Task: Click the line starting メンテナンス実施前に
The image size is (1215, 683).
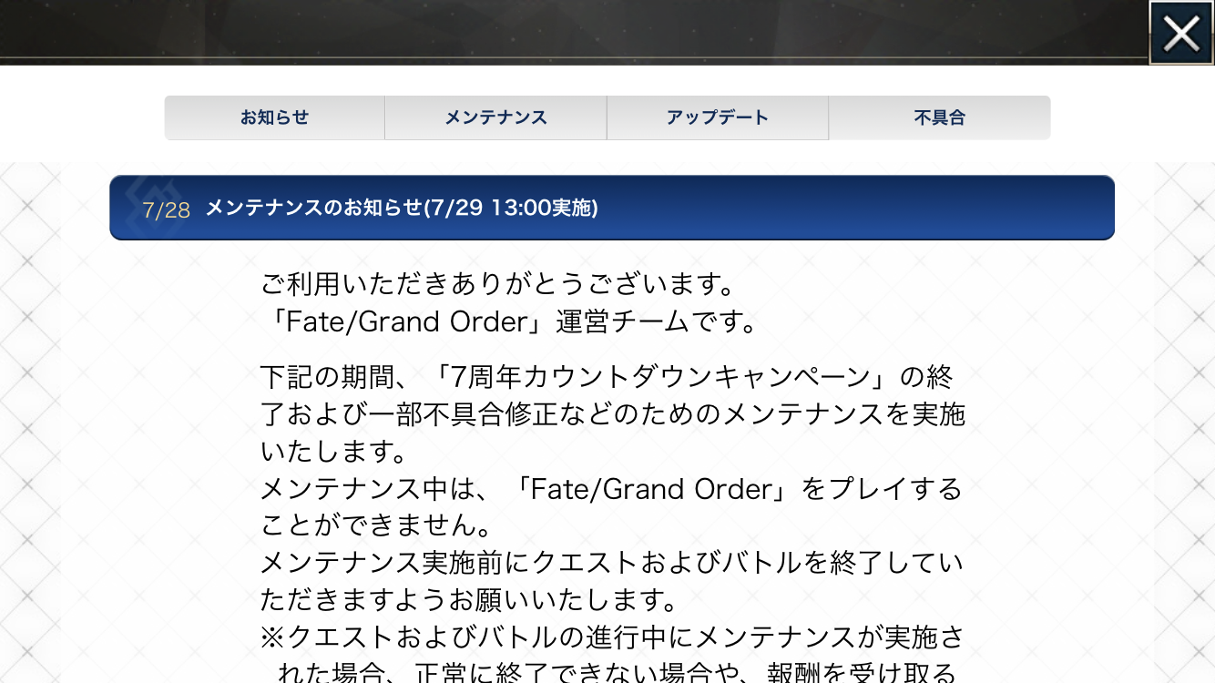Action: pyautogui.click(x=610, y=564)
